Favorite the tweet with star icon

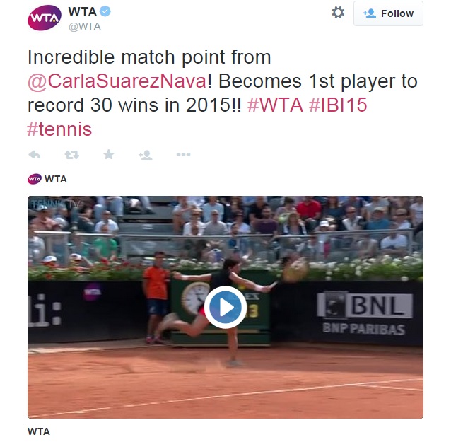coord(109,155)
